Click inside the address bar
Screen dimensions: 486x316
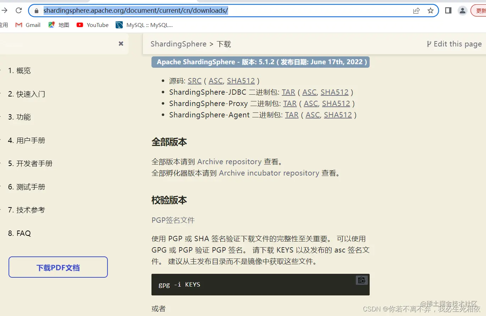click(x=142, y=11)
